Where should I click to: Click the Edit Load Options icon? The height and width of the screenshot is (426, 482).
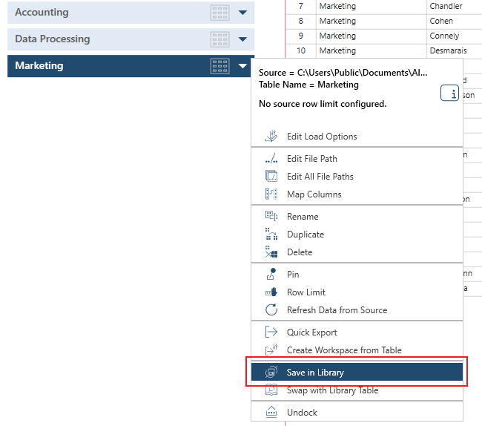tap(271, 136)
